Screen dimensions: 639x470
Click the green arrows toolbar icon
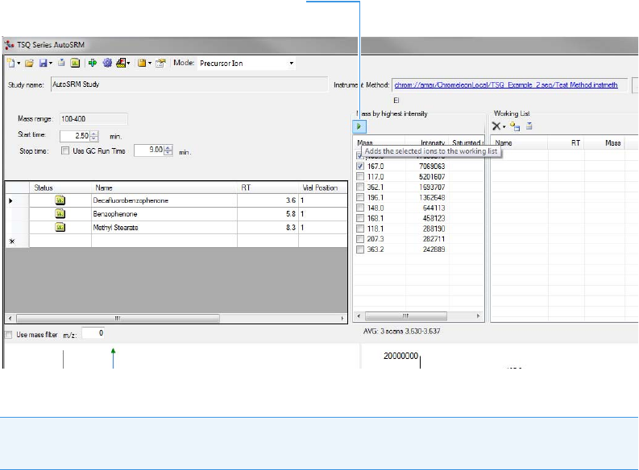pyautogui.click(x=93, y=63)
